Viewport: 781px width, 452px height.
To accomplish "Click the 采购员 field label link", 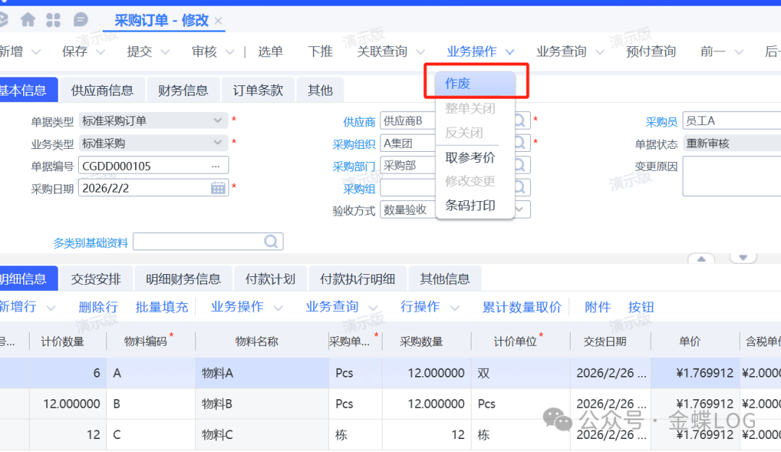I will (x=661, y=121).
